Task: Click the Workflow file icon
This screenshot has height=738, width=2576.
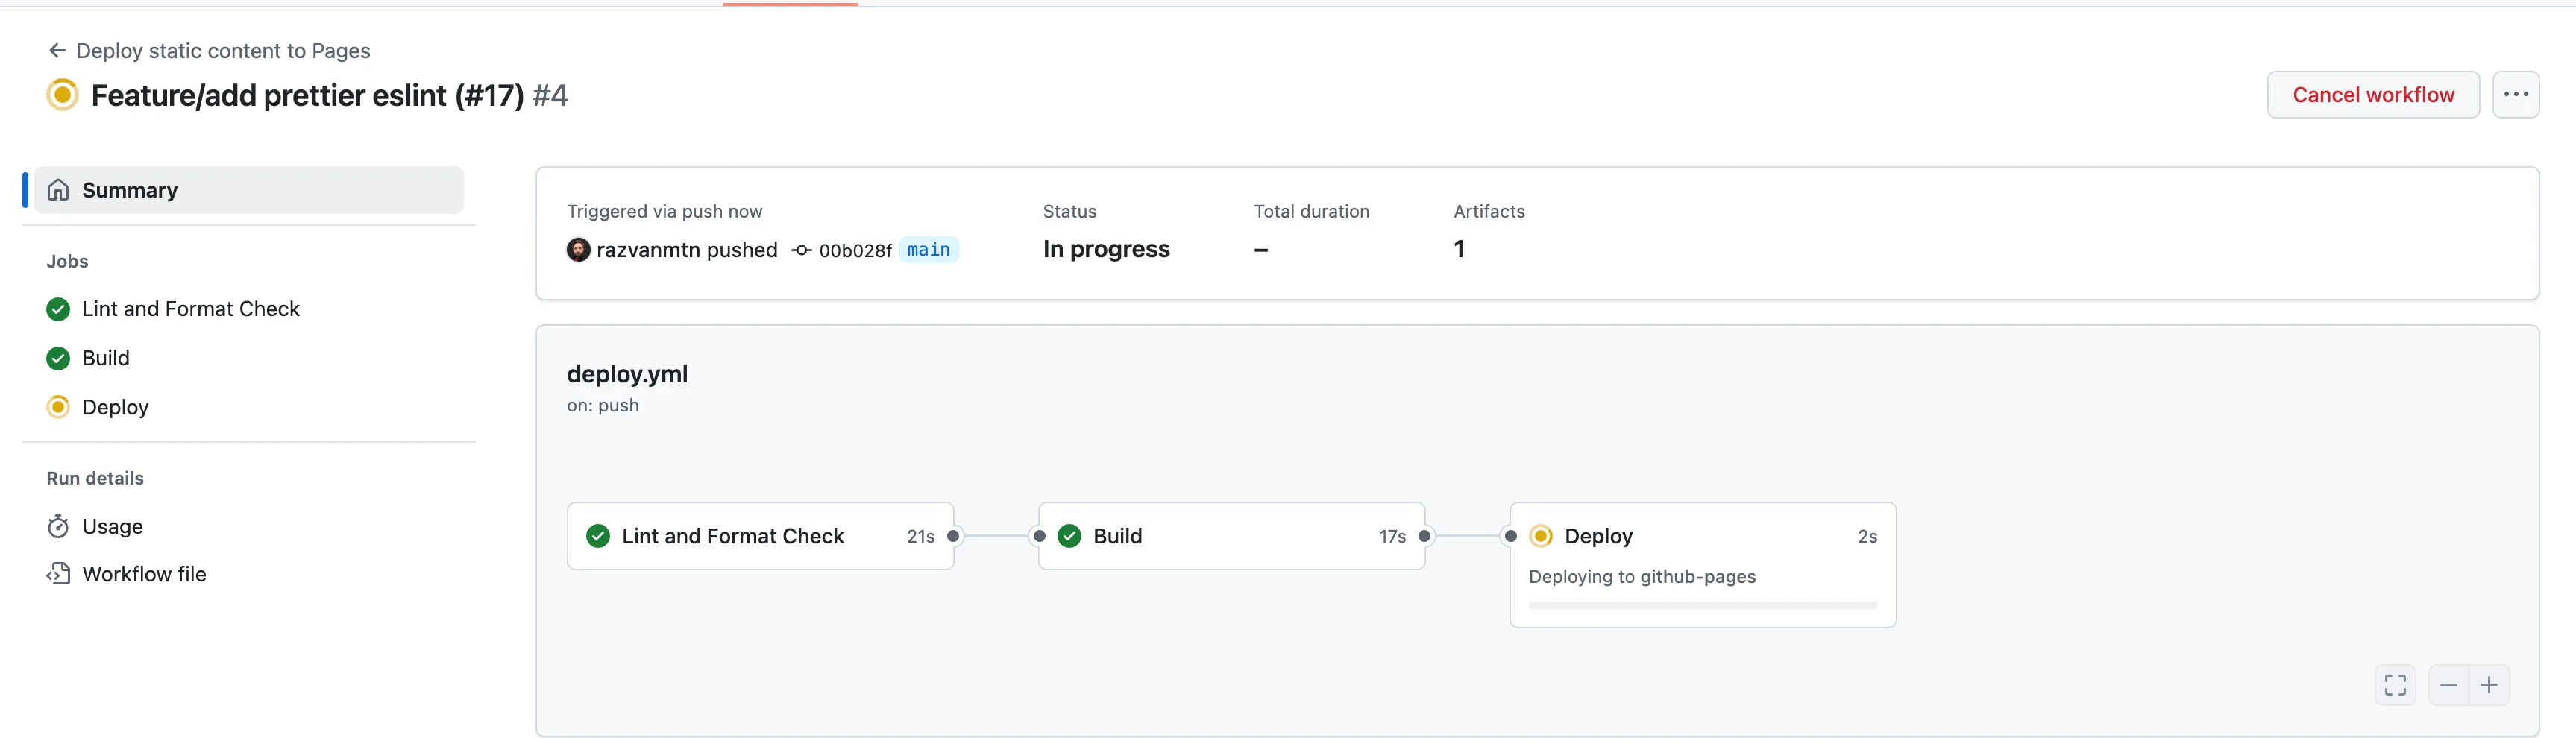Action: pos(58,574)
